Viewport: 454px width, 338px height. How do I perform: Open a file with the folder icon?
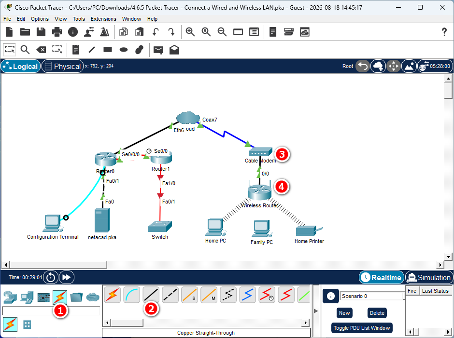click(x=25, y=32)
